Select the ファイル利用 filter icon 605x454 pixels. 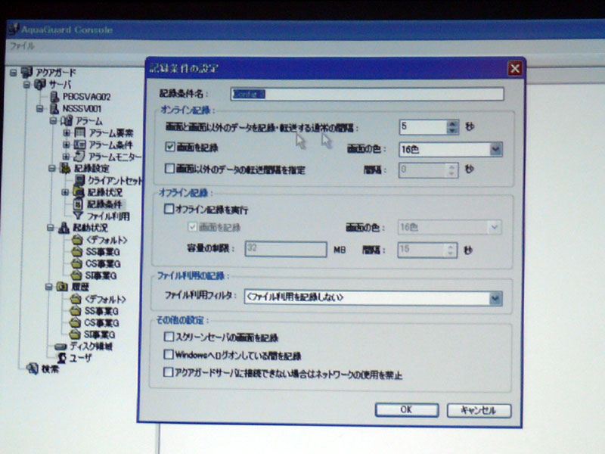(x=79, y=216)
